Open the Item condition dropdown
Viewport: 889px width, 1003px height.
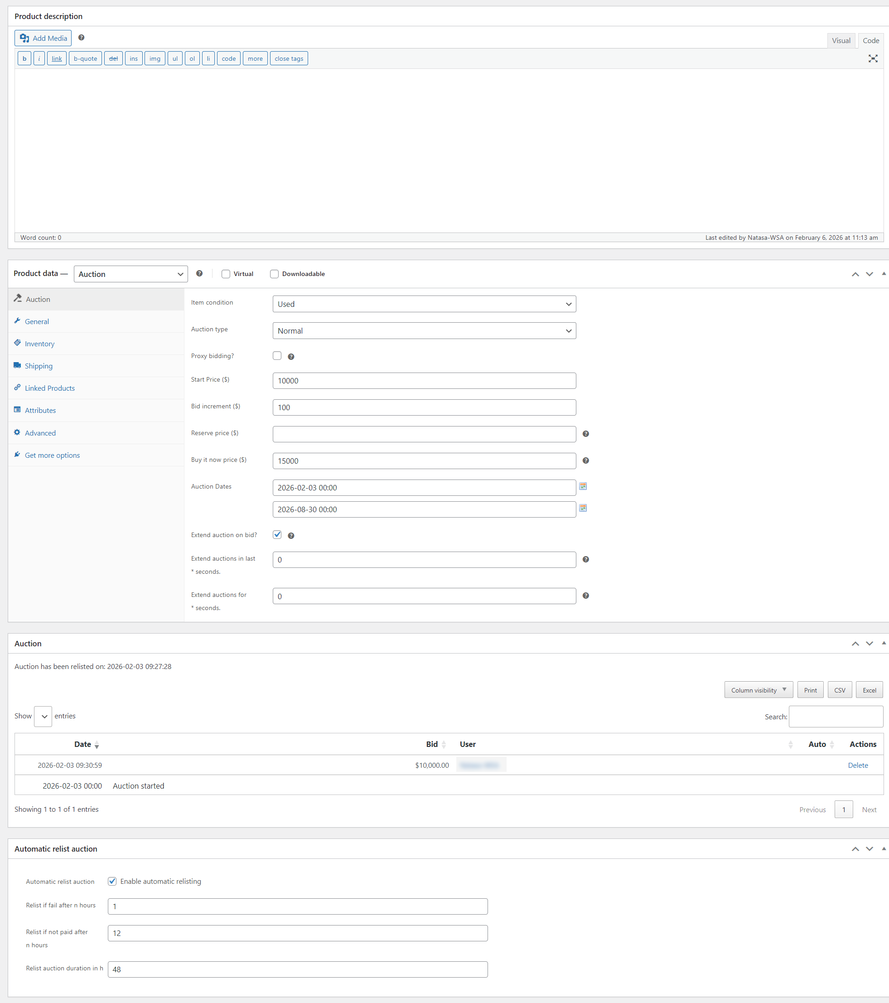coord(424,304)
